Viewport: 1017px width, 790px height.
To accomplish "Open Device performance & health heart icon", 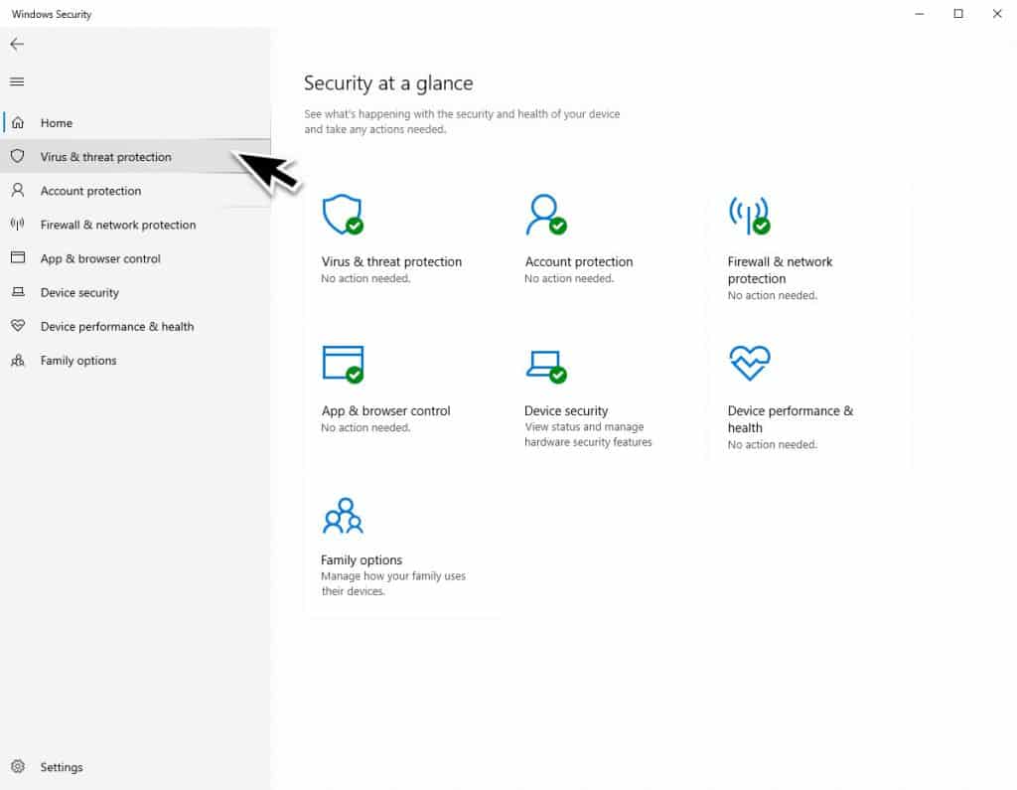I will click(x=19, y=326).
